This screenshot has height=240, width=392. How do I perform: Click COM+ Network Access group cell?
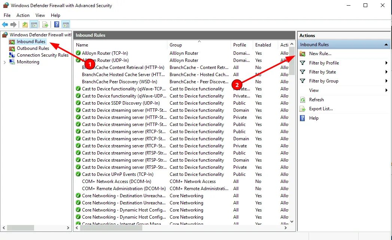coord(192,181)
